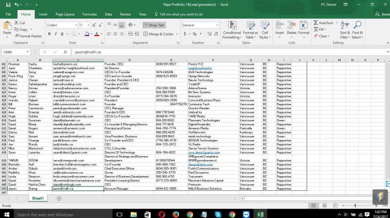Viewport: 390px width, 218px height.
Task: Switch to the Formulas tab
Action: pyautogui.click(x=90, y=15)
